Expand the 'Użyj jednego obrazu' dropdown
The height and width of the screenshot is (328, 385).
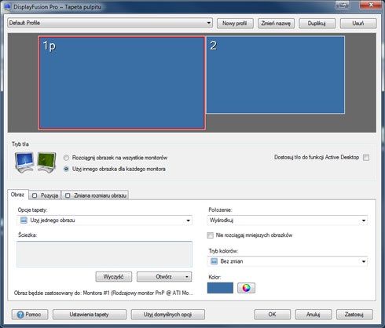coord(104,220)
